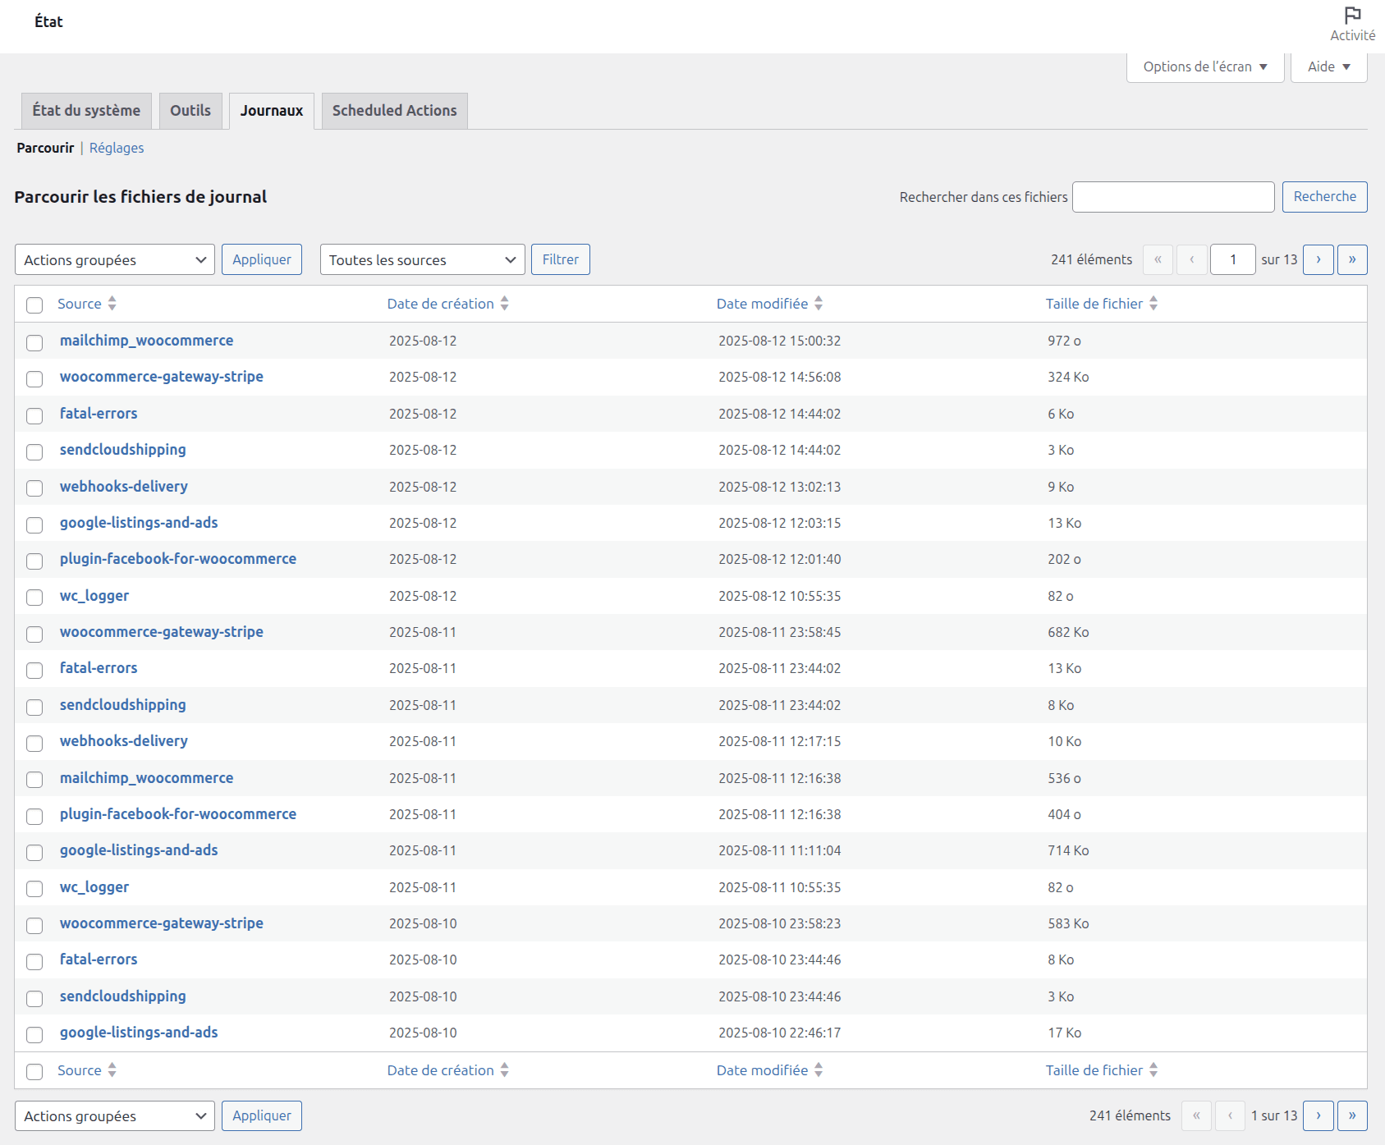Open the Actions groupées dropdown
The width and height of the screenshot is (1385, 1145).
[114, 259]
